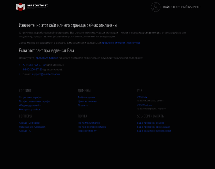The image size is (215, 169).
Task: Click the 'ХОСТИНГ' section heading
Action: click(25, 91)
